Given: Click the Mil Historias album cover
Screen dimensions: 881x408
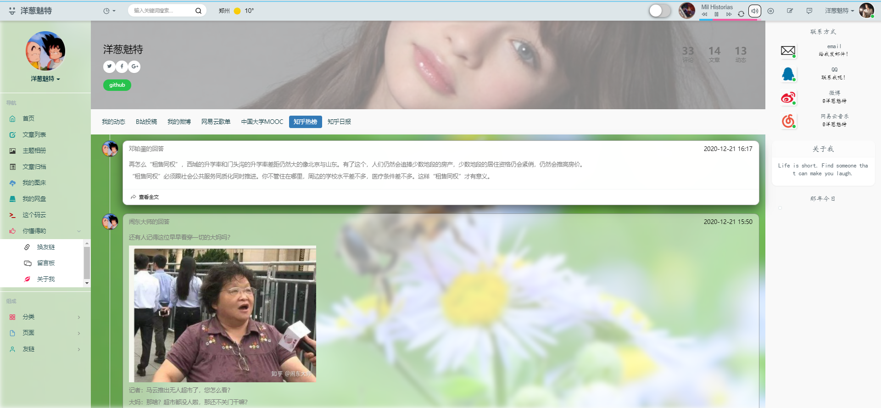Looking at the screenshot, I should pyautogui.click(x=687, y=11).
